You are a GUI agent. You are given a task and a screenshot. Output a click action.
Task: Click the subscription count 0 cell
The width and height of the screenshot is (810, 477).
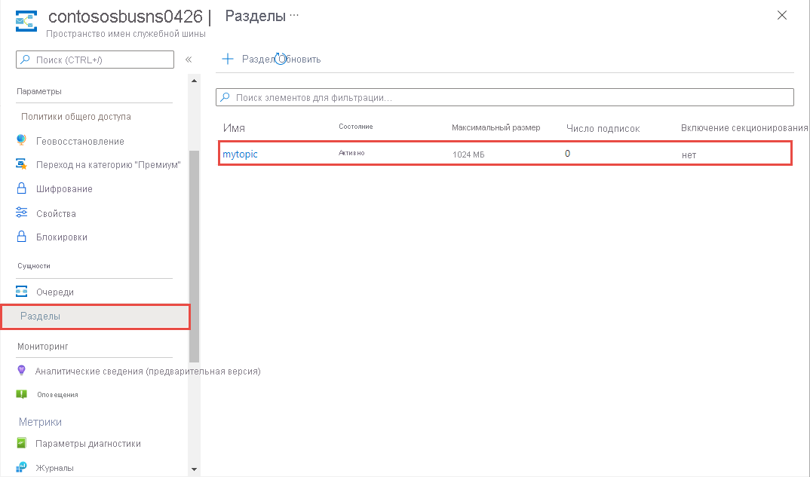coord(567,153)
